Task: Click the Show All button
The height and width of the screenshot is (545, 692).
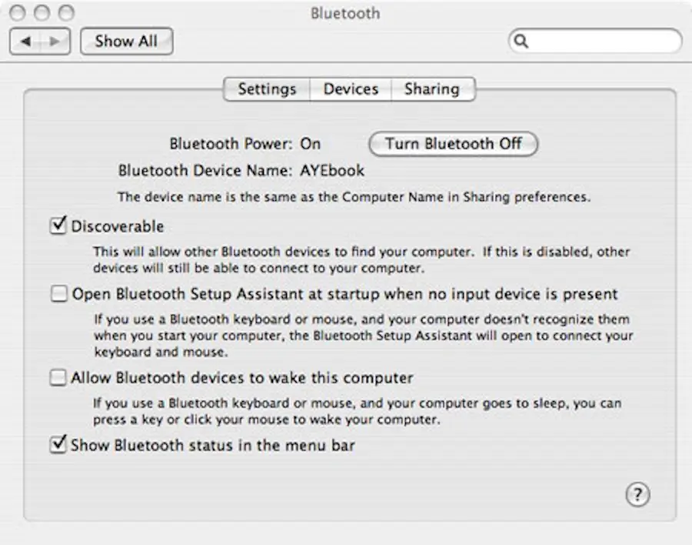Action: [126, 41]
